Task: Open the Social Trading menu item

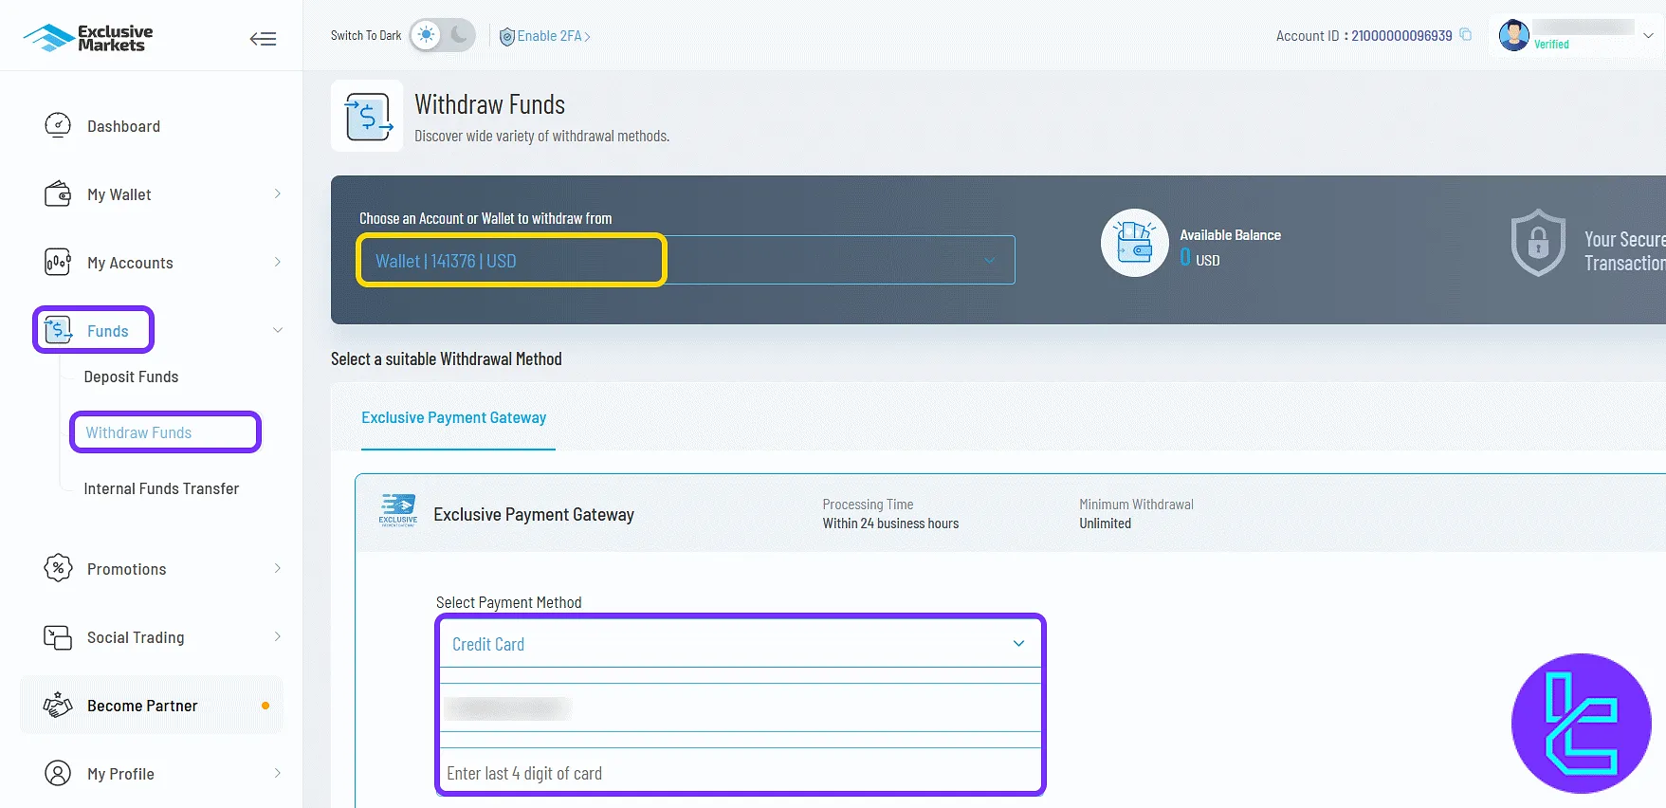Action: pyautogui.click(x=136, y=637)
